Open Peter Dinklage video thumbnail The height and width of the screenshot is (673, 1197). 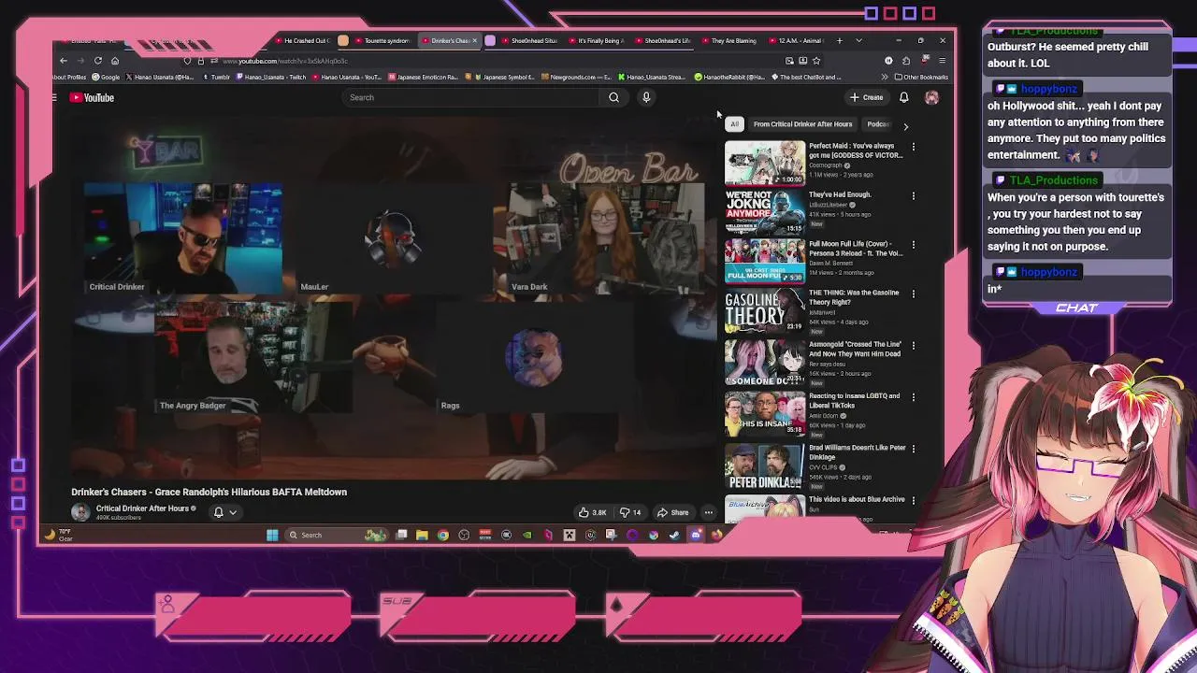tap(765, 465)
